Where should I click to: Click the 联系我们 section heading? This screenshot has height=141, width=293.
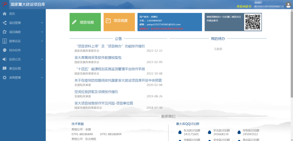click(168, 116)
